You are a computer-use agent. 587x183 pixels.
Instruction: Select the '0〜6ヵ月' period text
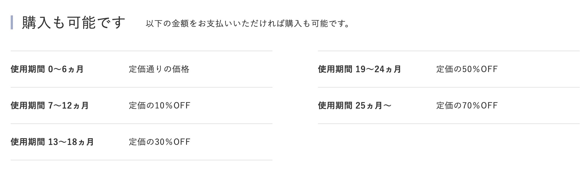pos(66,69)
